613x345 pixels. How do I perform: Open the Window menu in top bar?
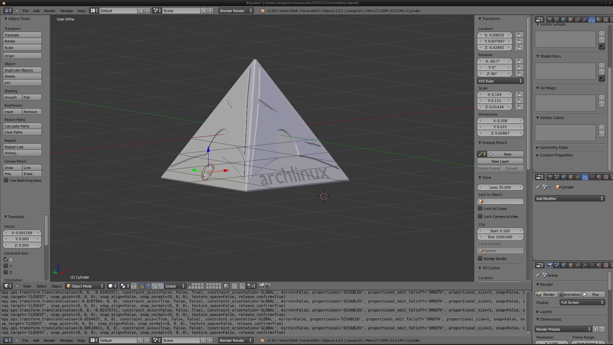point(66,11)
